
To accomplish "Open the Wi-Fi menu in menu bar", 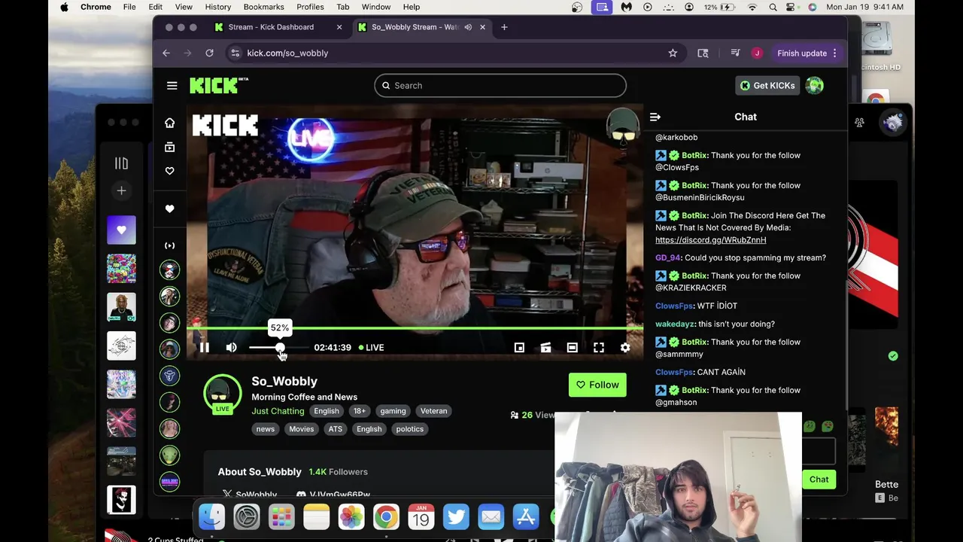I will [x=752, y=7].
